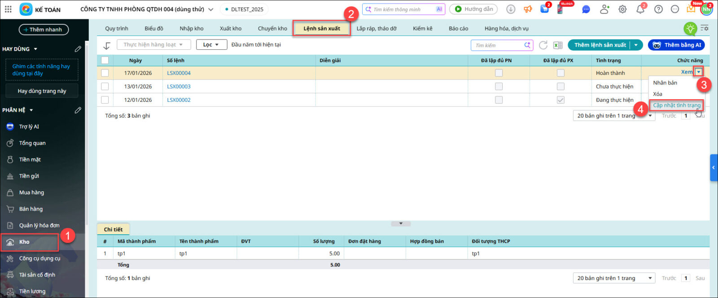Export list using Excel icon
Image resolution: width=718 pixels, height=298 pixels.
(558, 45)
